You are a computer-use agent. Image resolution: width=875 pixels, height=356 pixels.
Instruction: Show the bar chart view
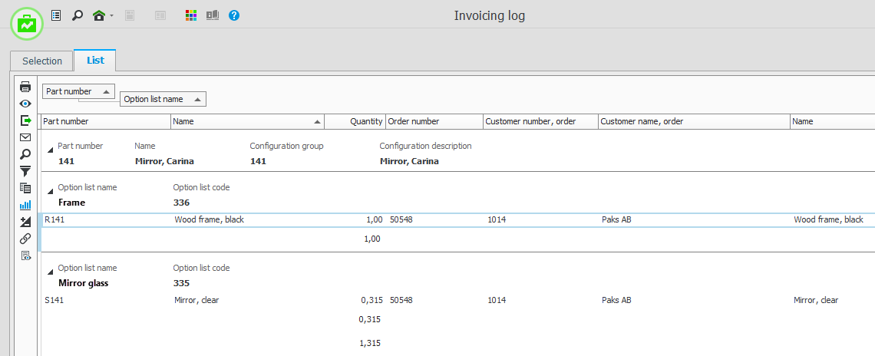click(25, 205)
